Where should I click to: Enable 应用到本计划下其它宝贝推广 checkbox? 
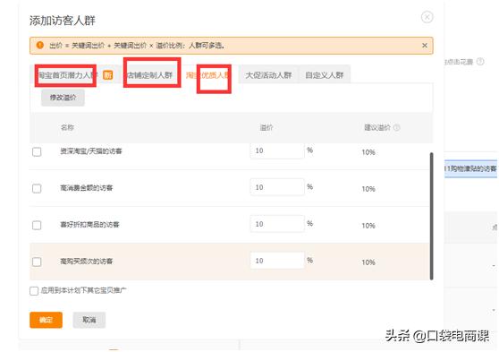tap(34, 291)
